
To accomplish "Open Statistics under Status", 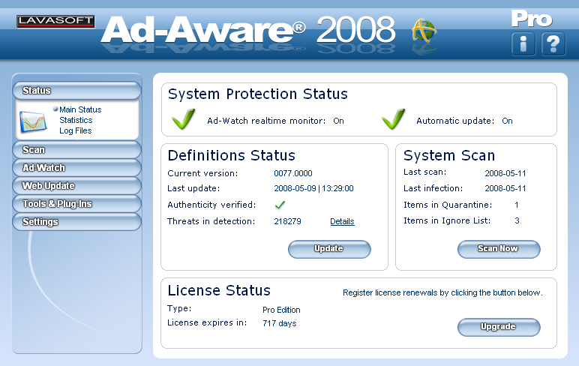I will (x=76, y=120).
